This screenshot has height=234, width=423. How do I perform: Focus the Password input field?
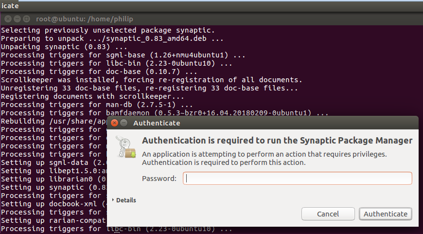coord(297,179)
